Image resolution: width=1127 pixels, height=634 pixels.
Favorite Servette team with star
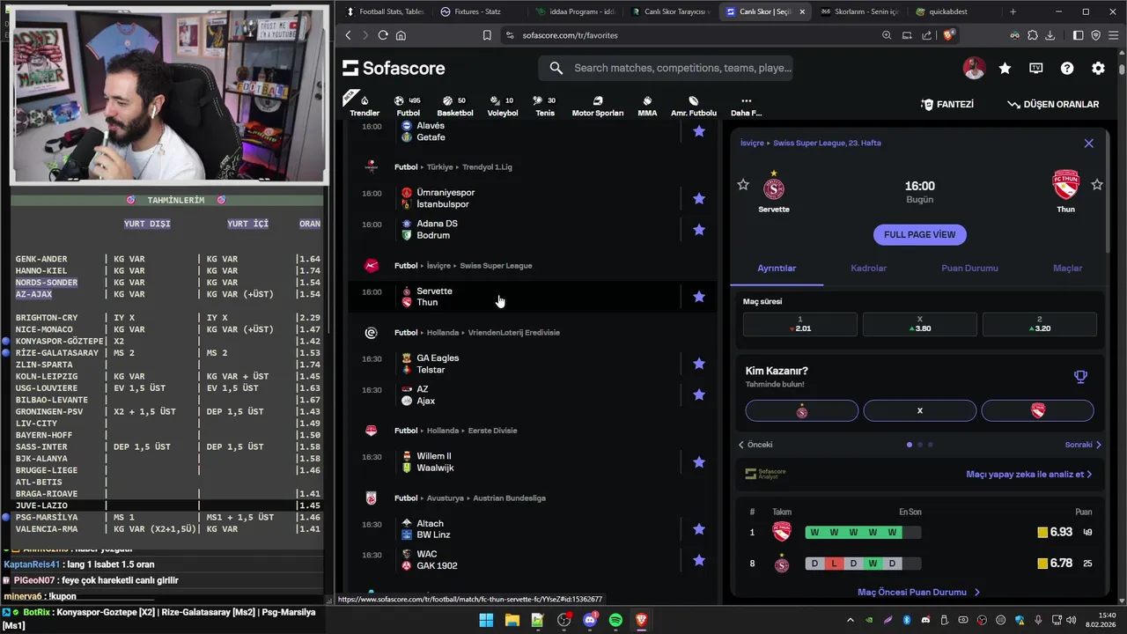pyautogui.click(x=743, y=185)
